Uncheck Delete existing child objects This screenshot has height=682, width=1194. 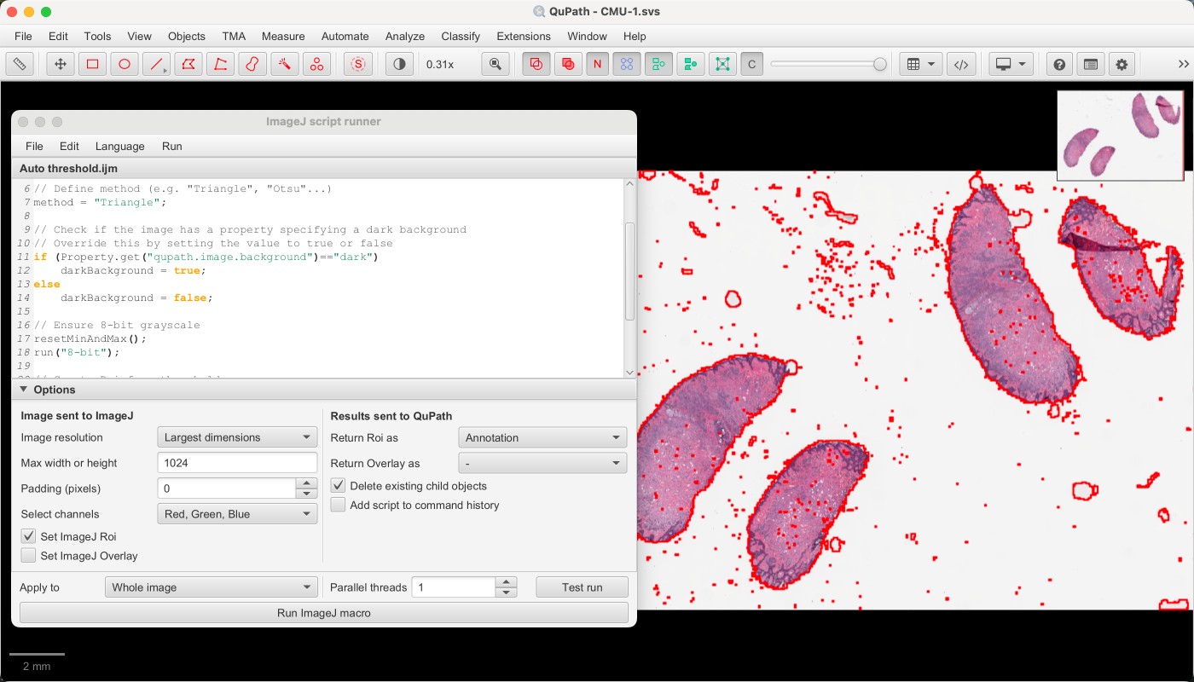pos(339,485)
